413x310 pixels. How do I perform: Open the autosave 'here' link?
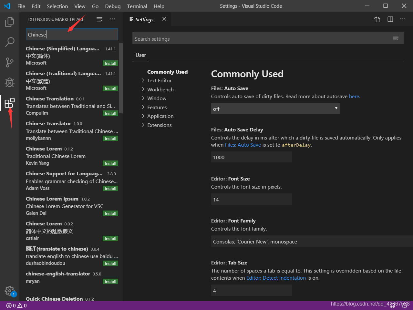click(354, 96)
